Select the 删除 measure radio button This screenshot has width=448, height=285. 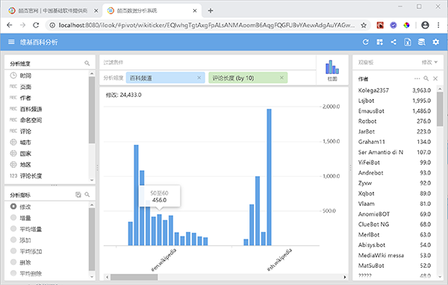[x=13, y=262]
